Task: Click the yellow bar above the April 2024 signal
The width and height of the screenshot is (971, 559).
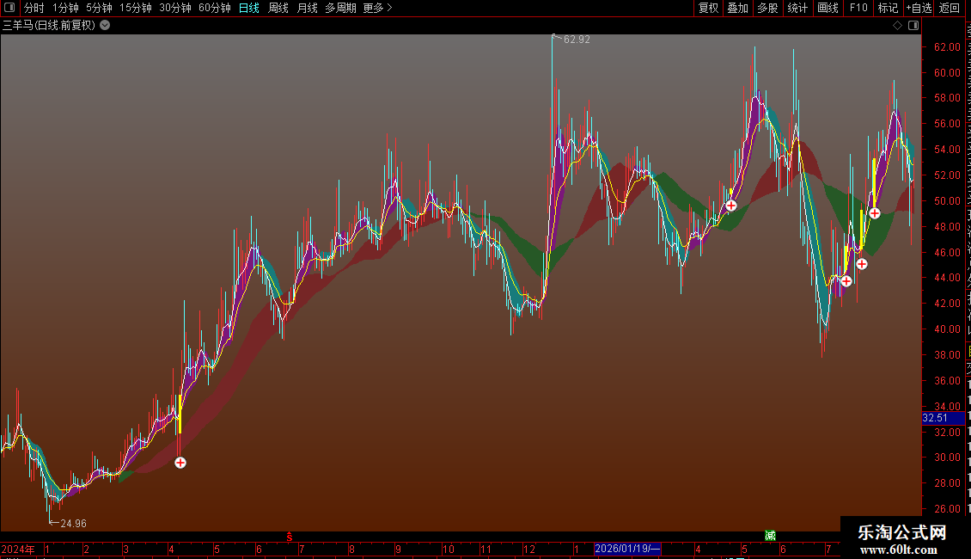Action: pos(180,414)
